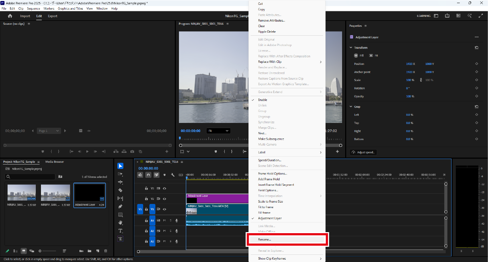488x262 pixels.
Task: Reset the Transform properties
Action: [x=477, y=48]
